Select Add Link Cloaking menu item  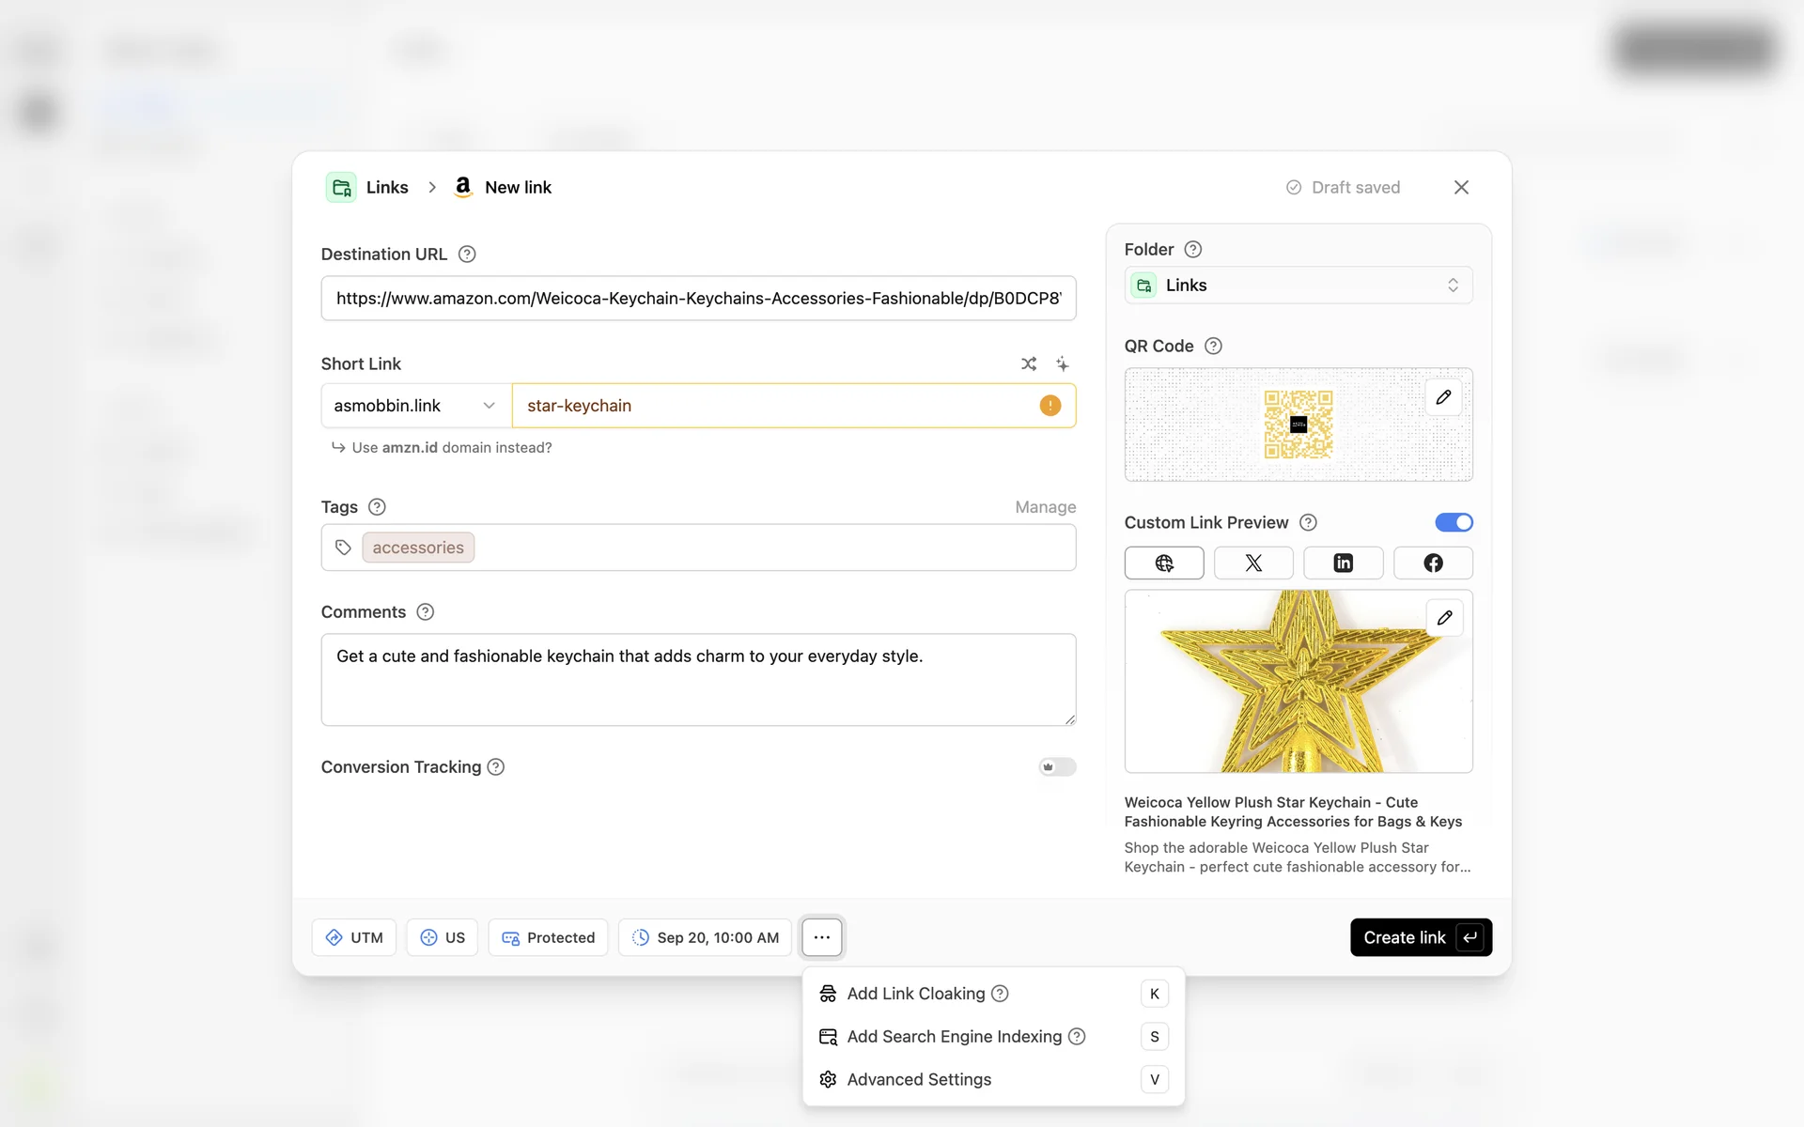[916, 994]
